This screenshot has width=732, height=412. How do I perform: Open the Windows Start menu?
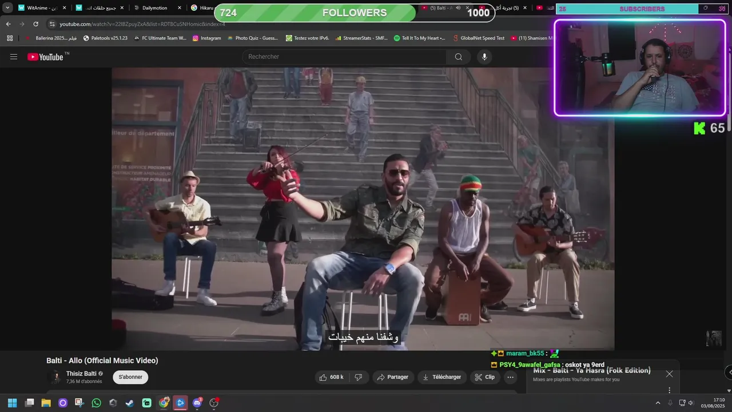point(12,403)
